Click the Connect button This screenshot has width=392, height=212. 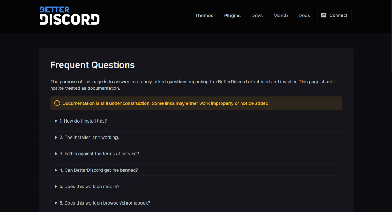pos(334,16)
